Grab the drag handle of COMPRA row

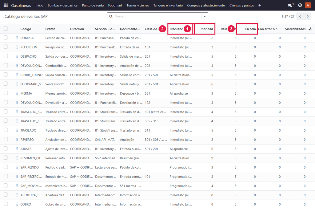17,38
